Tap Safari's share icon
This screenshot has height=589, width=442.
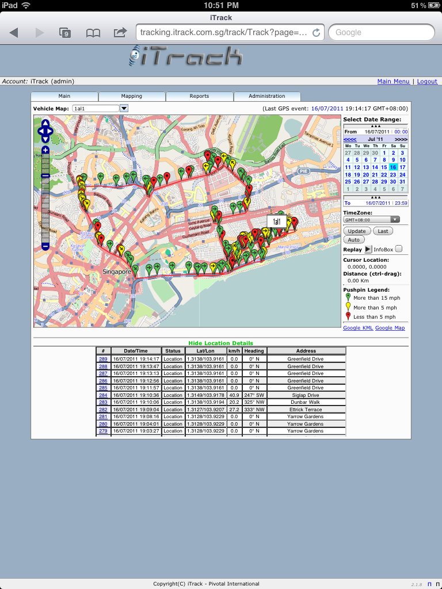[x=120, y=32]
